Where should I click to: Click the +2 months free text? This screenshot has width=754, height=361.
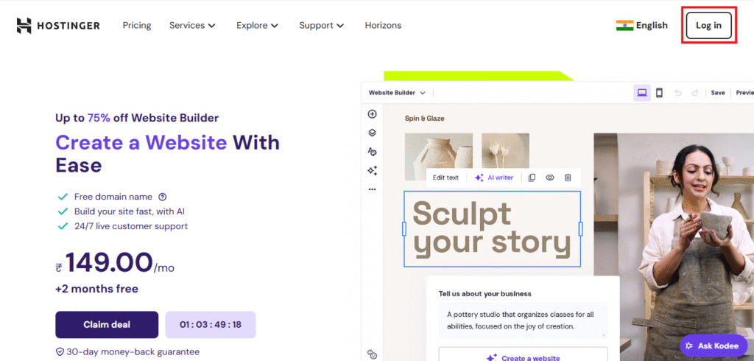96,289
